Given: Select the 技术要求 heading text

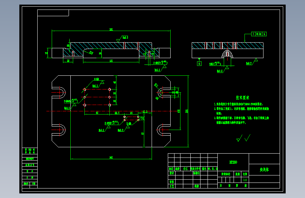Looking at the screenshot, I should [x=242, y=98].
